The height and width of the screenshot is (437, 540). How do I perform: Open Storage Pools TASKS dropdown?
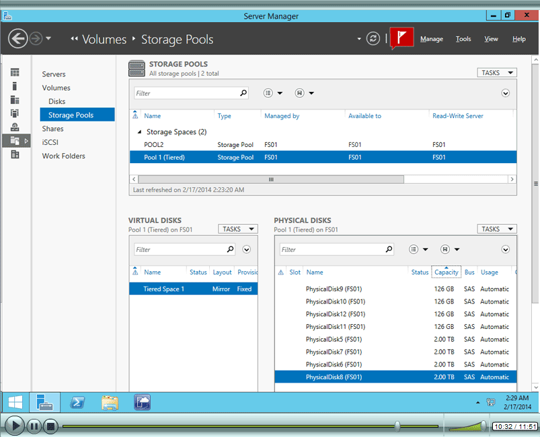point(497,72)
